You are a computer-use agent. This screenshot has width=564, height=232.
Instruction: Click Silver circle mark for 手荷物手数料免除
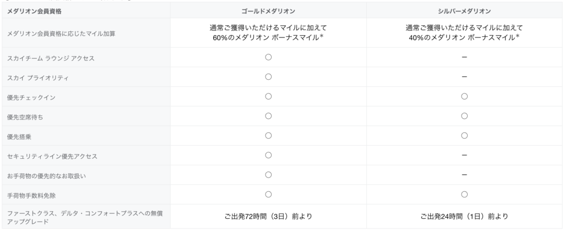click(464, 194)
